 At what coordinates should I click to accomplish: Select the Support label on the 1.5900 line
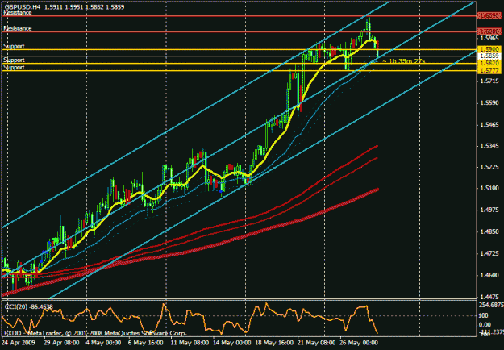[x=15, y=46]
